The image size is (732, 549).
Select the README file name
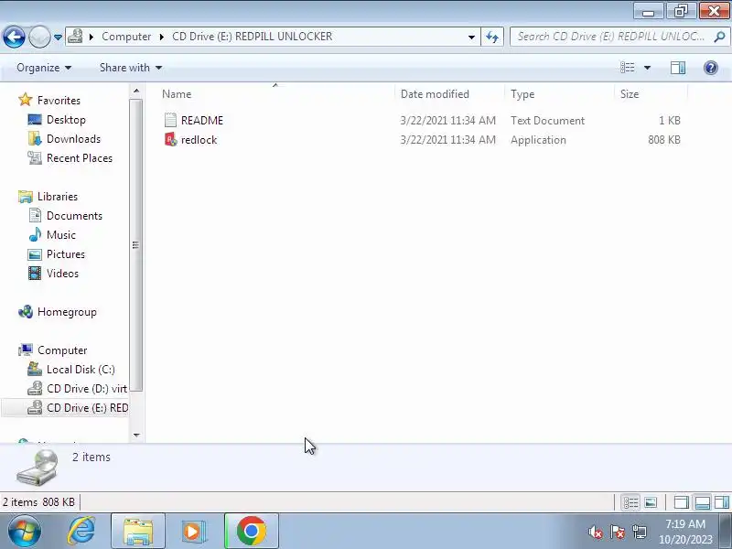click(202, 121)
